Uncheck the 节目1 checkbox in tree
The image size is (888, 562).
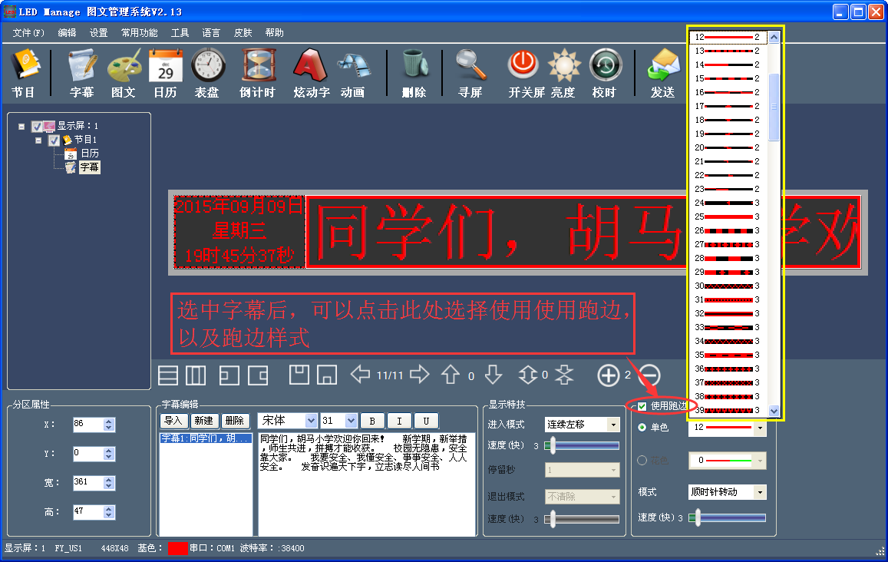coord(54,140)
